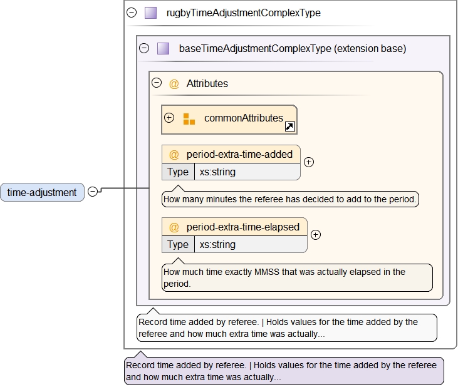Viewport: 458px width, 387px height.
Task: Expand details for period-extra-time-added
Action: coord(309,162)
